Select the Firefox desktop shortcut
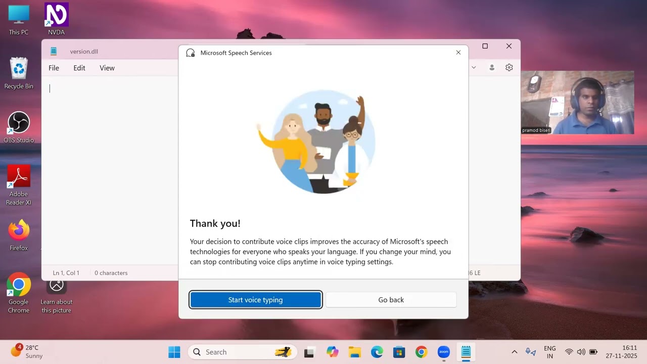 pos(19,235)
